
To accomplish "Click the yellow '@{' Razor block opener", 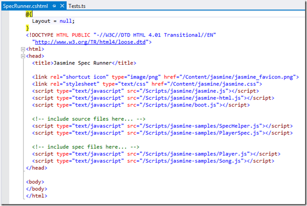I will 29,14.
